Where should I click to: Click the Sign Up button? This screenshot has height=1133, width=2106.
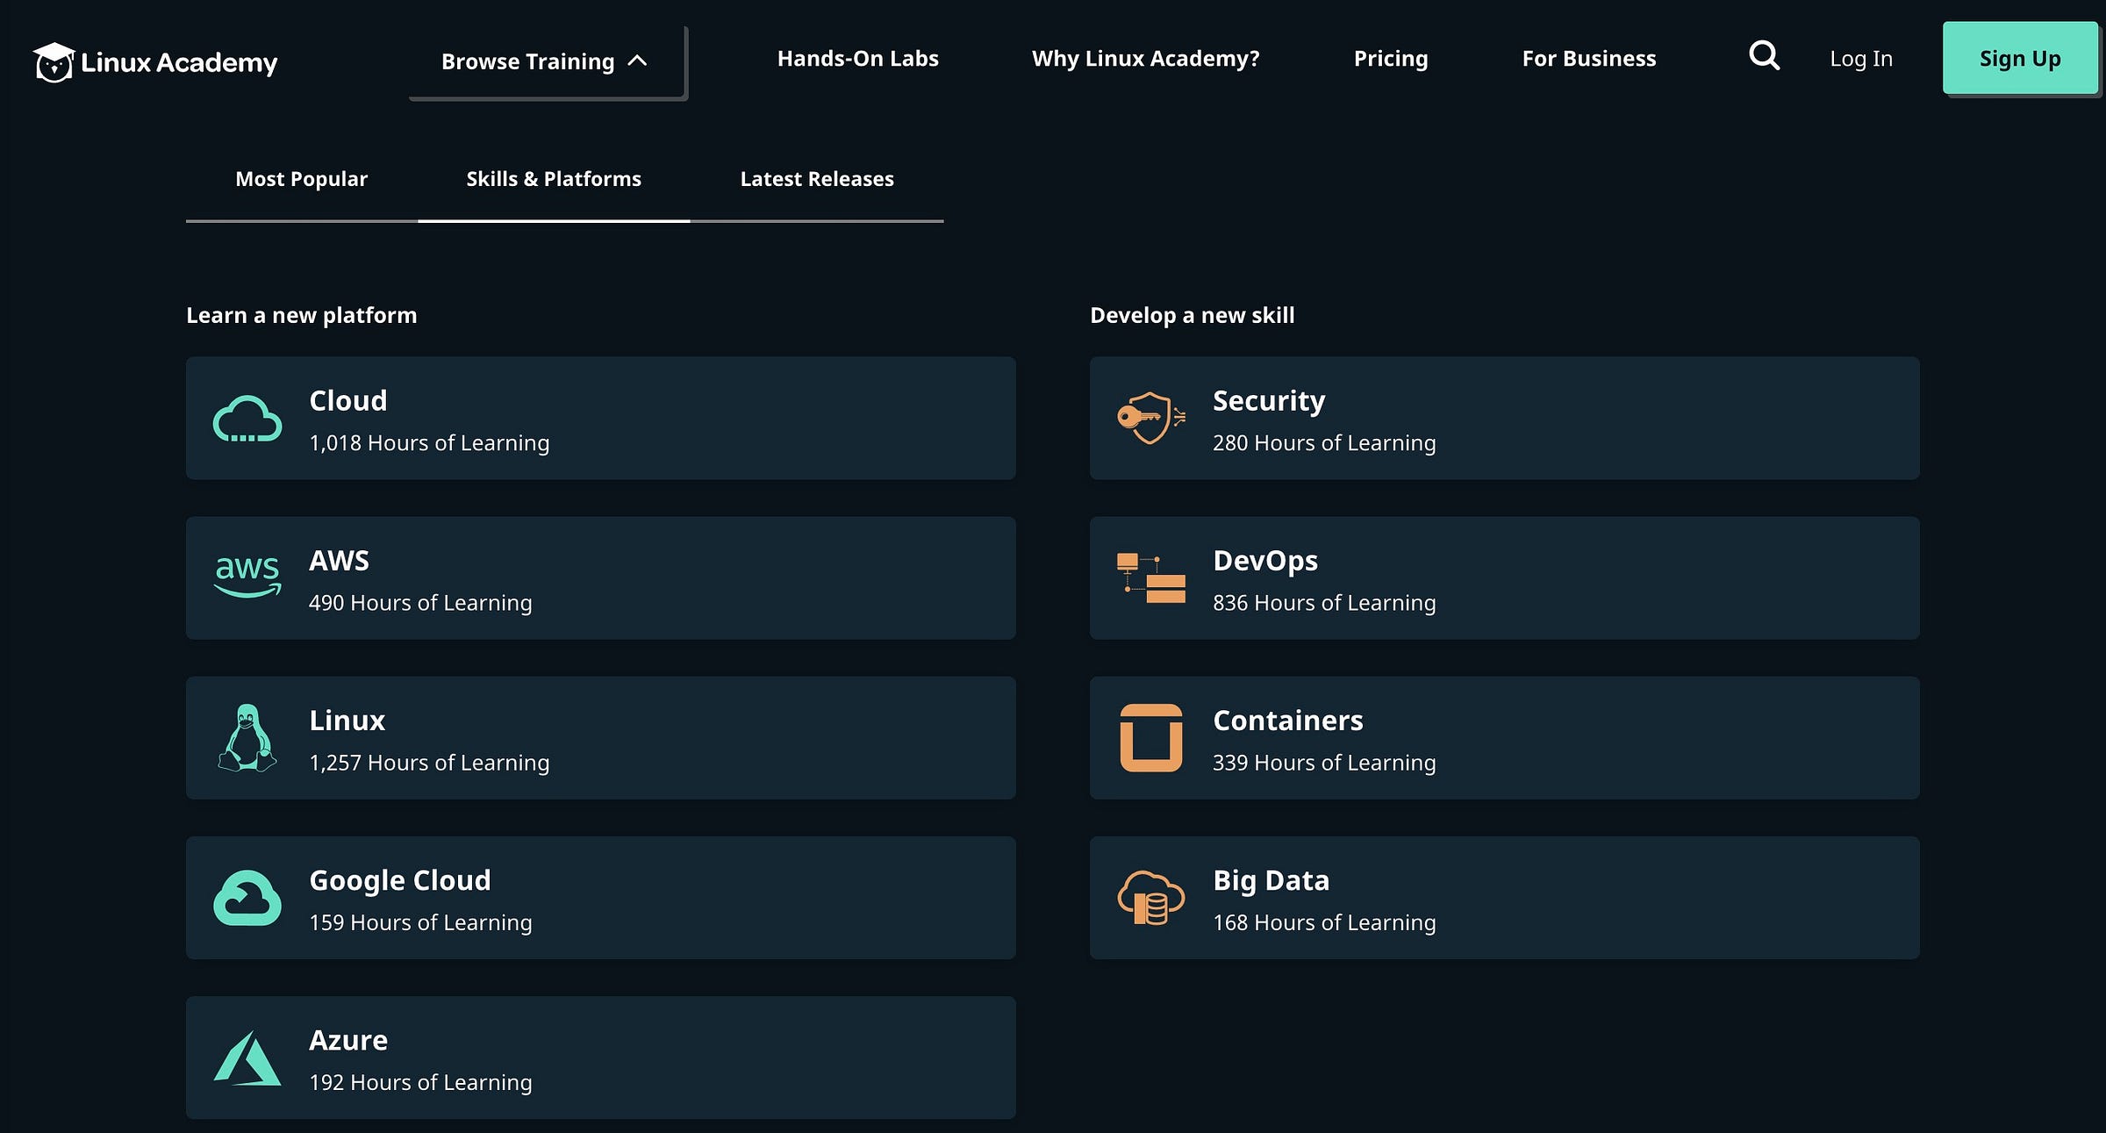(x=2020, y=58)
